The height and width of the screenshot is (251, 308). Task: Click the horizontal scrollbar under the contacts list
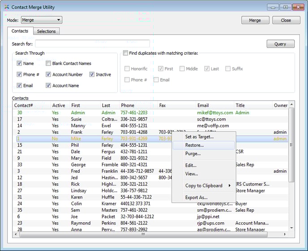(x=143, y=234)
